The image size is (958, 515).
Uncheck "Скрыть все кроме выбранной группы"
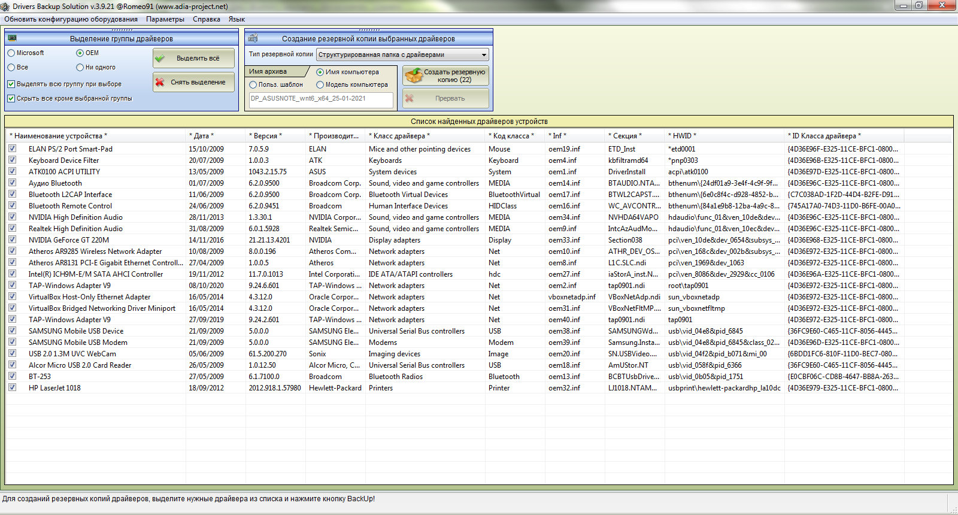point(11,98)
